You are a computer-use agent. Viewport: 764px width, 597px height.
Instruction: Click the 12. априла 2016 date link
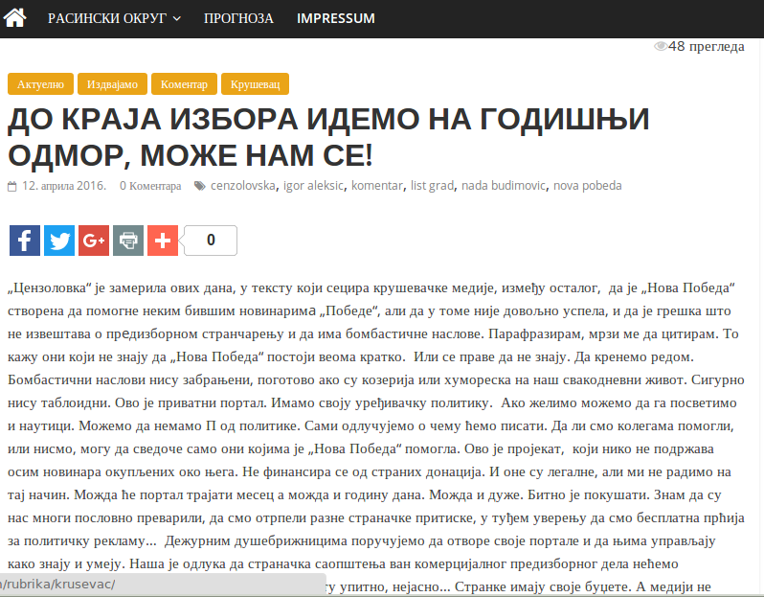(63, 186)
